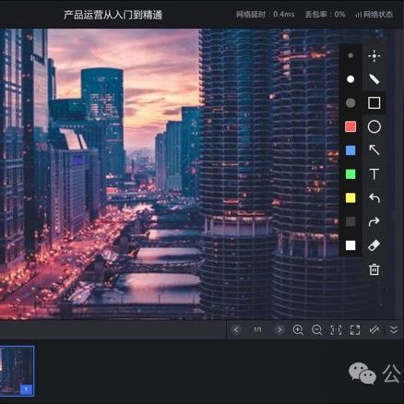Image resolution: width=404 pixels, height=404 pixels.
Task: Redo the annotation
Action: coord(374,221)
